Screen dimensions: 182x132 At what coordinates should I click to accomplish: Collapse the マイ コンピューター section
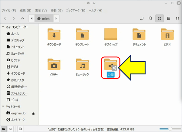click(3, 27)
